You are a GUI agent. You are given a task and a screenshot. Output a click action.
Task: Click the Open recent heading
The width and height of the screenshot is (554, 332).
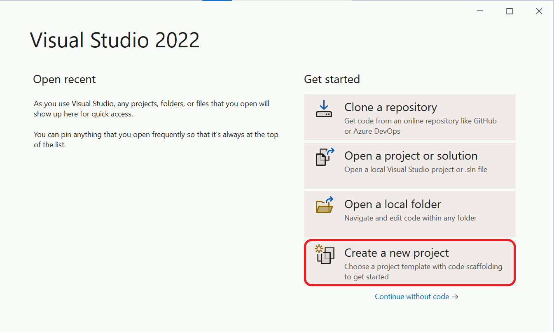point(64,79)
